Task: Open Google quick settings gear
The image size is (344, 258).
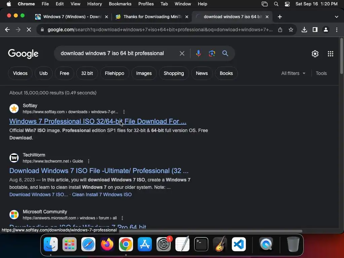Action: point(315,54)
